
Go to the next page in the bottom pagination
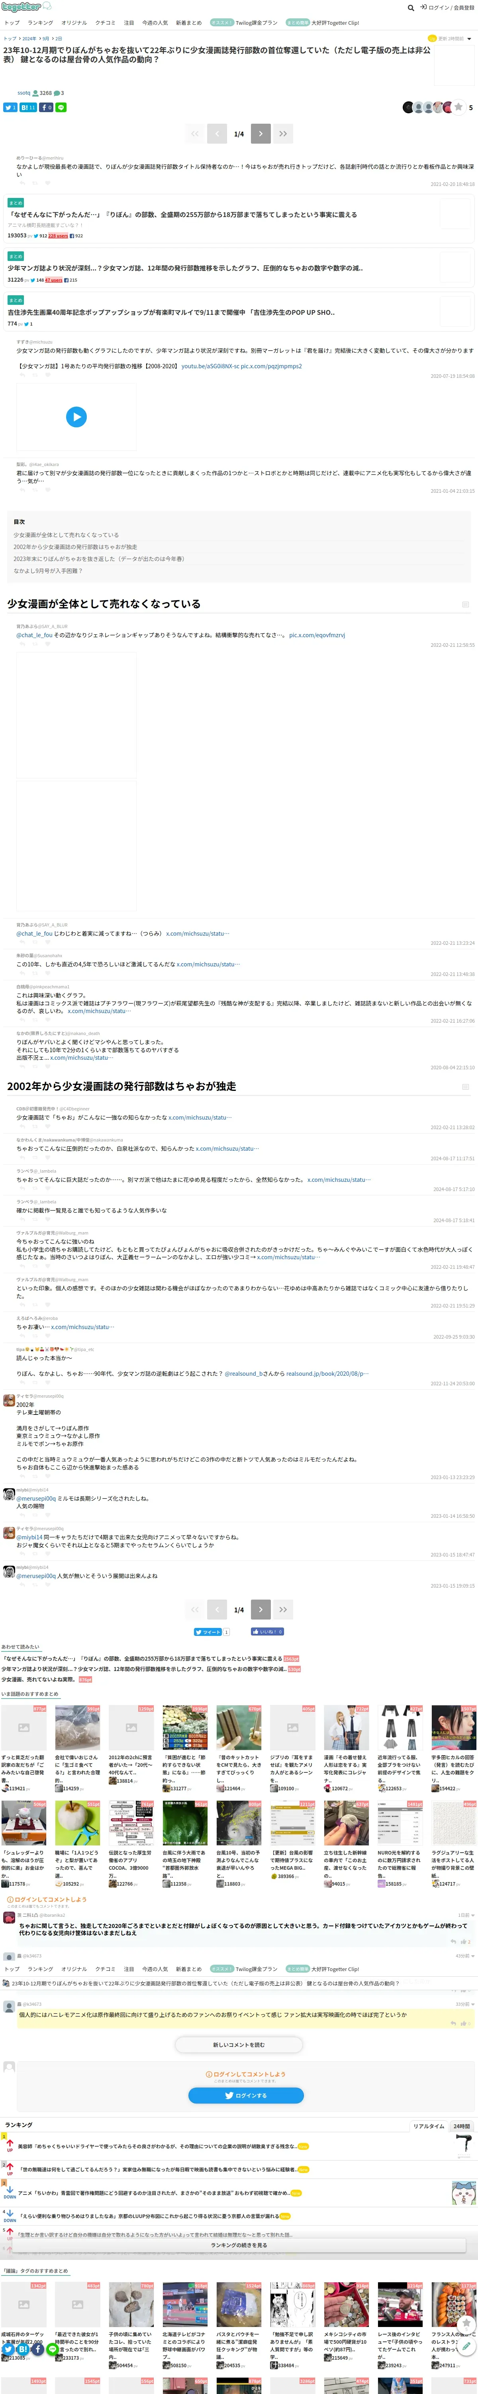[x=261, y=1610]
